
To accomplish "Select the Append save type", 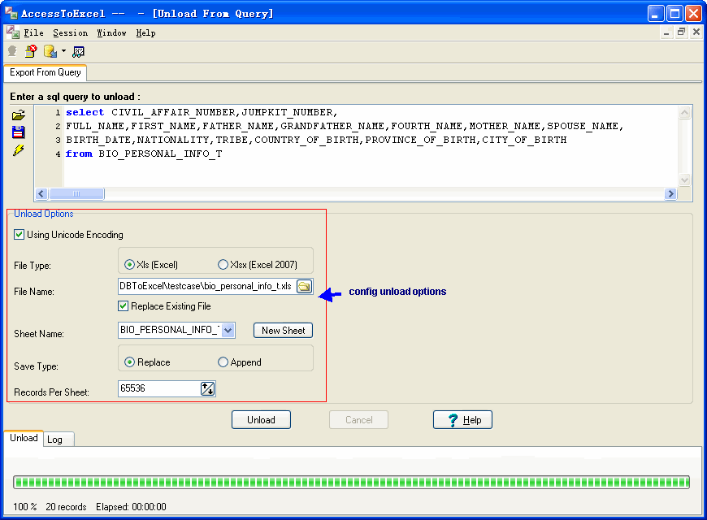I will tap(223, 362).
